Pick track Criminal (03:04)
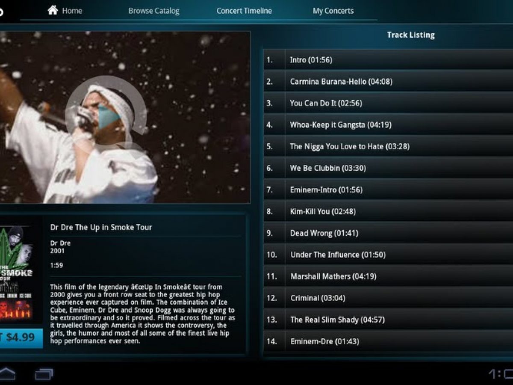Screen dimensions: 513x385 (x=388, y=298)
